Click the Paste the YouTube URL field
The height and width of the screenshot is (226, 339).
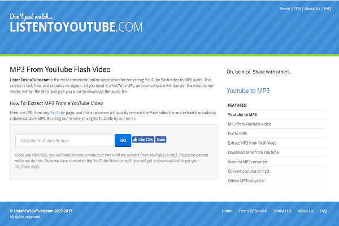point(64,140)
